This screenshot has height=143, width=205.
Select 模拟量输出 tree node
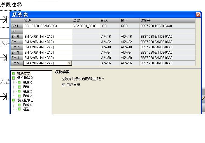[25, 100]
